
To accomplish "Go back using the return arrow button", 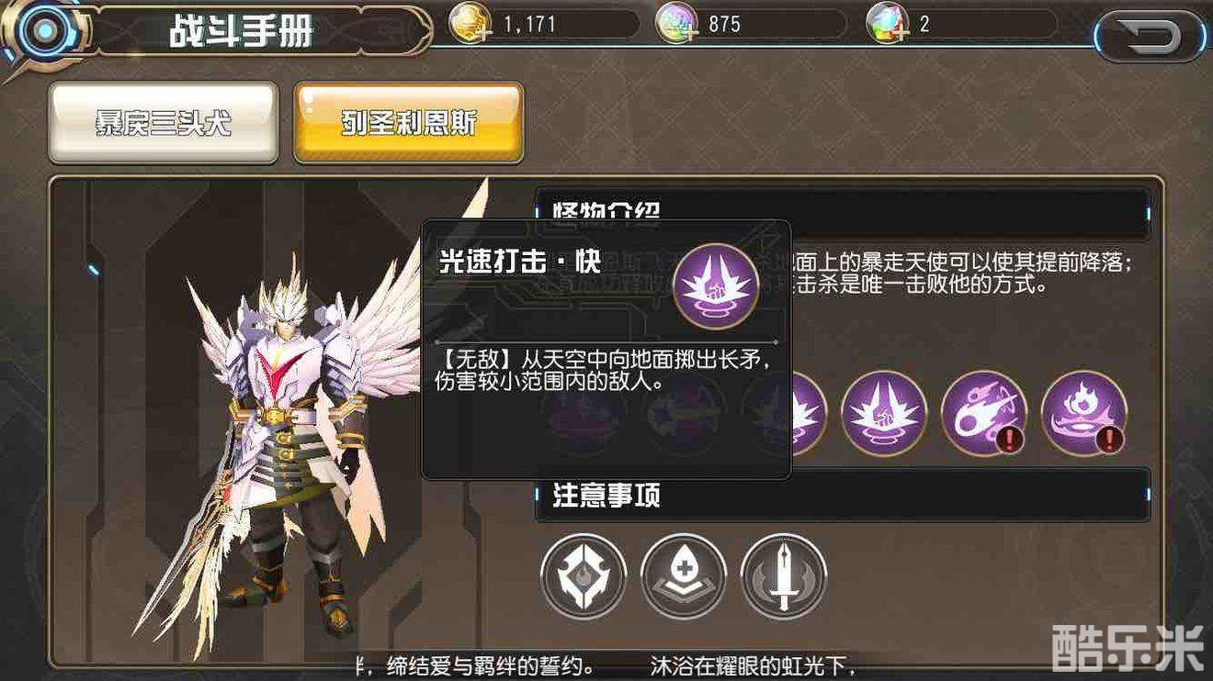I will click(1151, 37).
